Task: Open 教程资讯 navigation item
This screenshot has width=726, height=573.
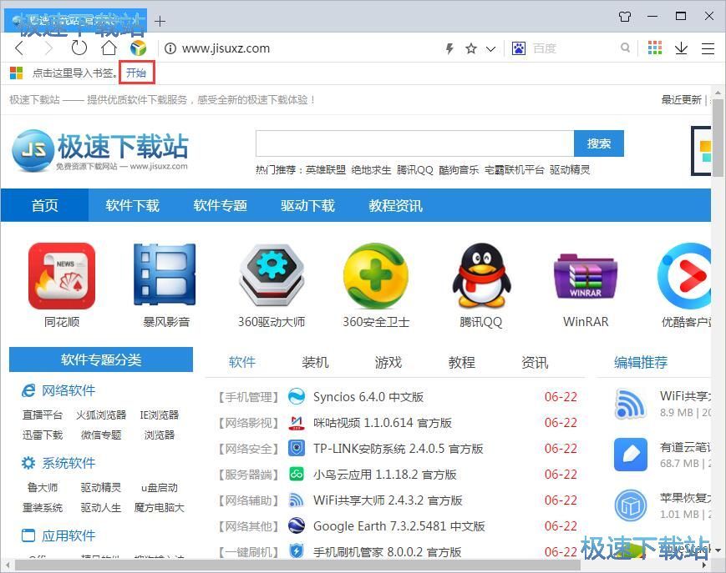Action: point(395,205)
